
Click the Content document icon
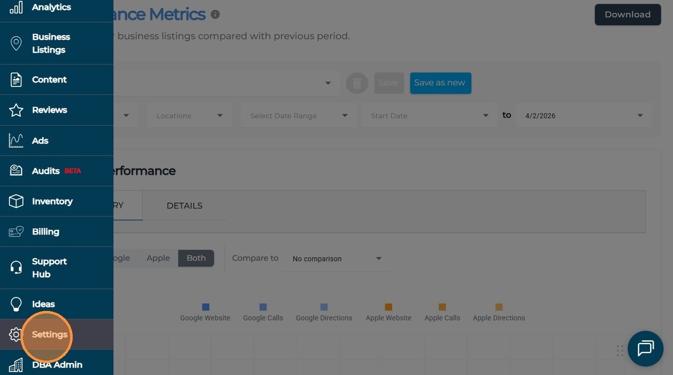[x=16, y=79]
